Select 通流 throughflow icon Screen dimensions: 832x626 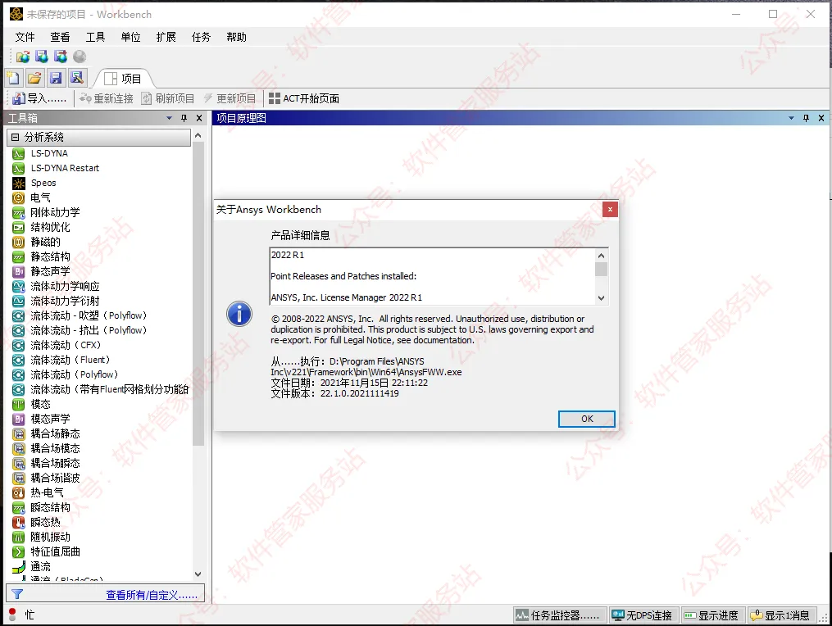coord(19,566)
